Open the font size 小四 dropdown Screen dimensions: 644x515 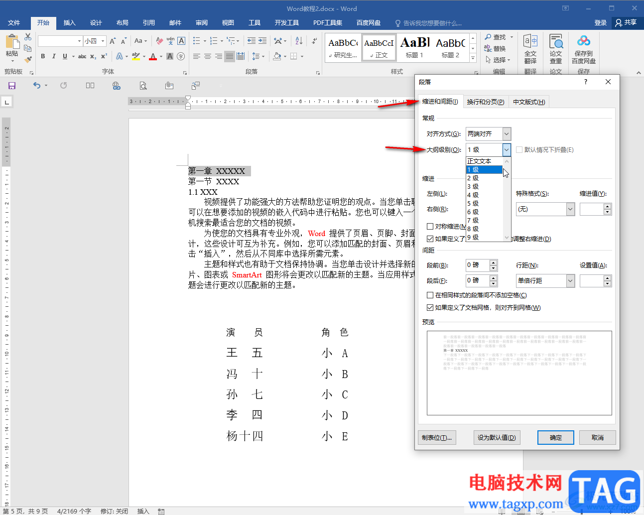[x=103, y=41]
